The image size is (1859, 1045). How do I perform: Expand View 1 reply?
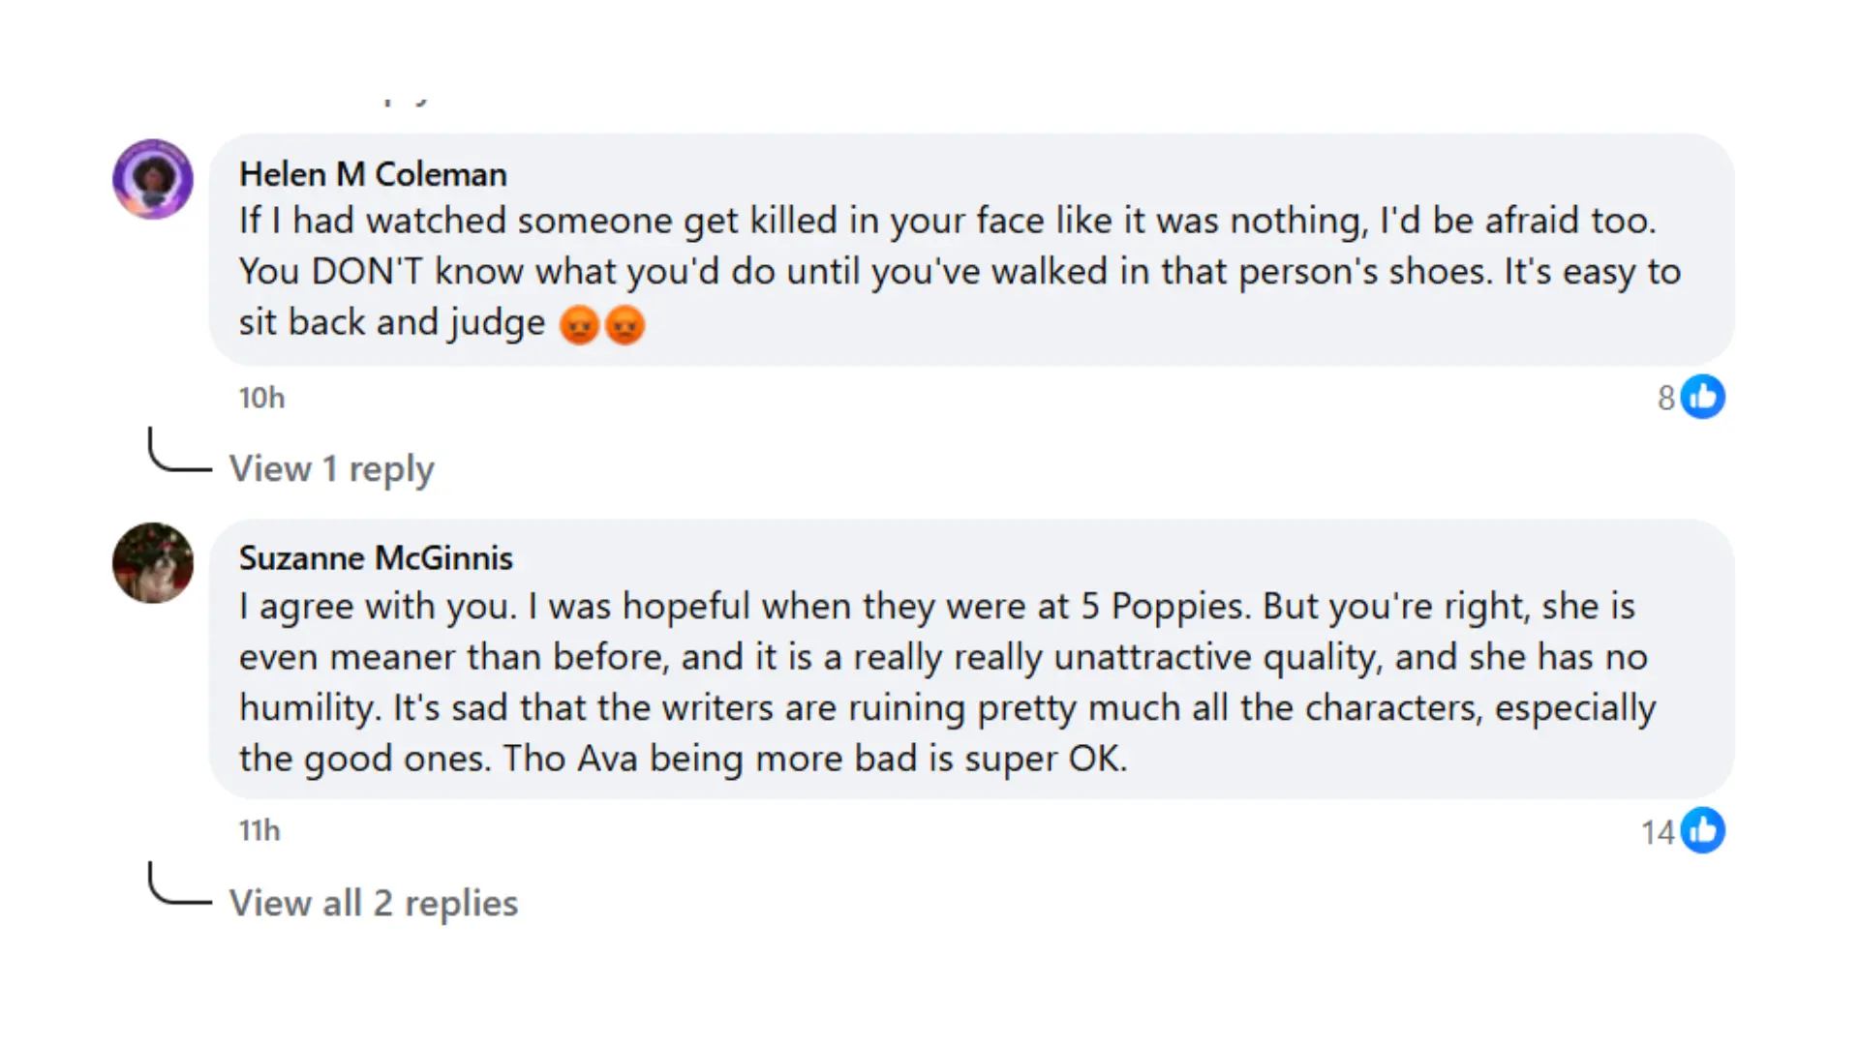pyautogui.click(x=331, y=468)
